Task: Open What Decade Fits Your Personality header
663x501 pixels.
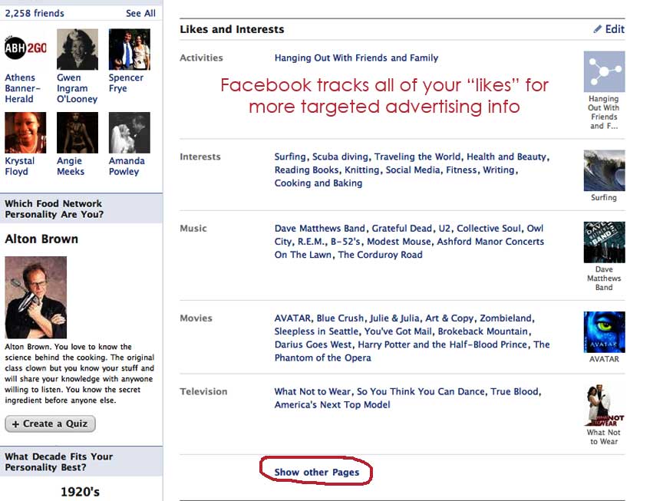Action: [x=59, y=462]
